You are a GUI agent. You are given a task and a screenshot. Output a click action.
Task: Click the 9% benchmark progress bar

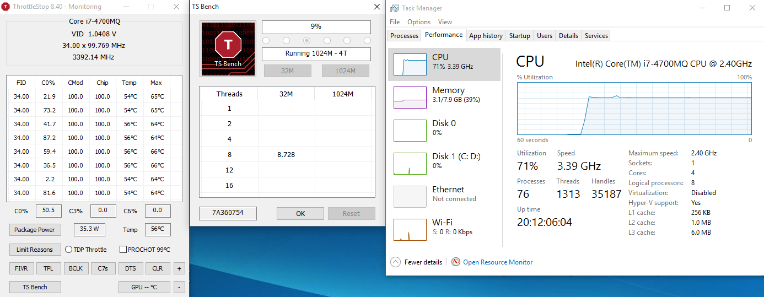click(316, 27)
